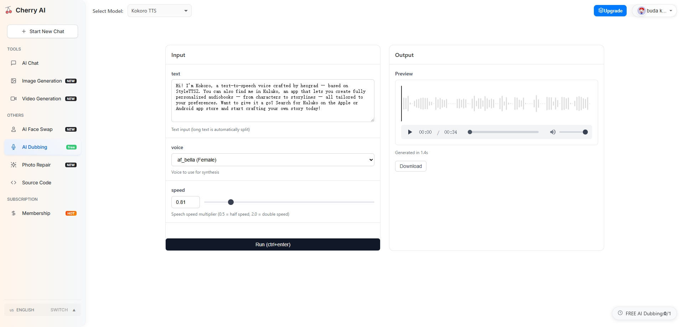Click the '00:34' duration text
The height and width of the screenshot is (327, 684).
click(450, 132)
